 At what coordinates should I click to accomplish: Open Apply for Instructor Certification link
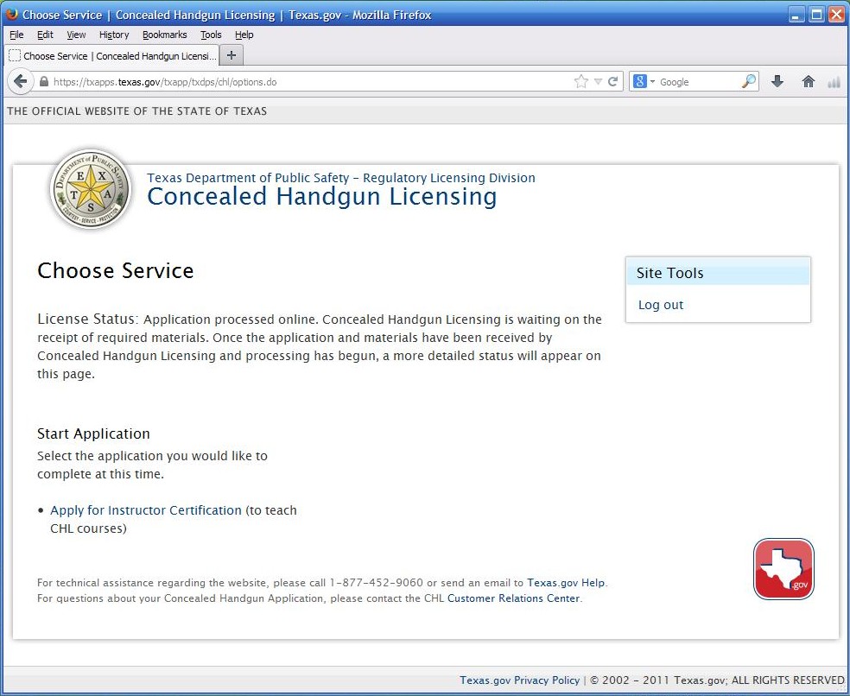click(x=146, y=510)
